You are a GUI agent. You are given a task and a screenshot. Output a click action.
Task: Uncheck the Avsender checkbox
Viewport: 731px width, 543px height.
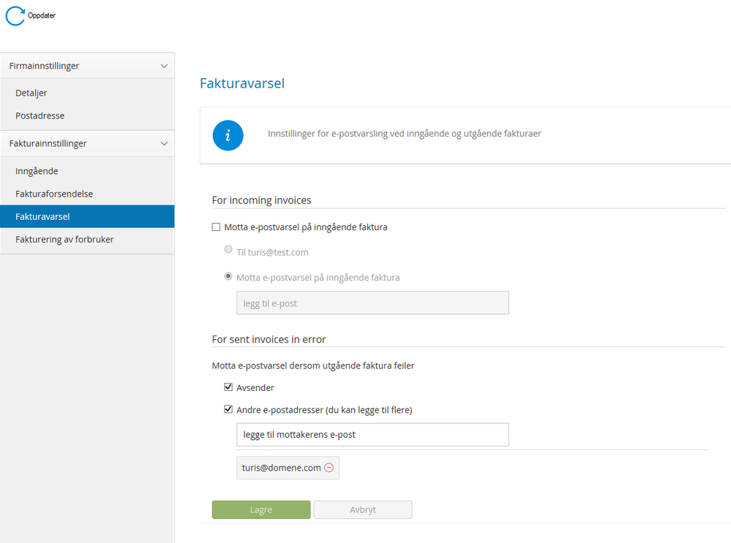228,387
